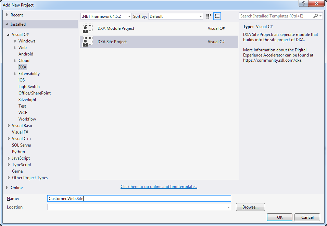This screenshot has width=327, height=226.
Task: Collapse the Visual C# tree node
Action: point(9,35)
